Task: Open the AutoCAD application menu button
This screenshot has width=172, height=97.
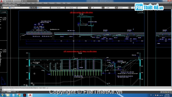Action: click(2, 1)
